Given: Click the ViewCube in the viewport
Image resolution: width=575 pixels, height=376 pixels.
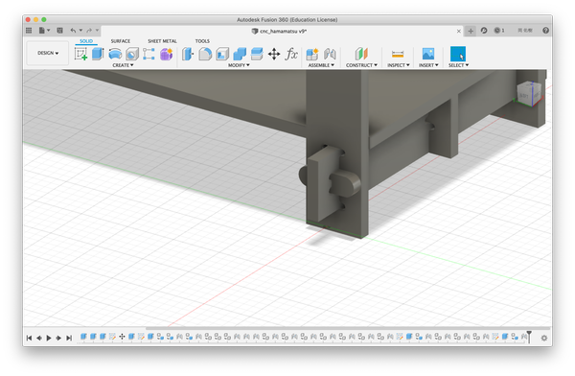Looking at the screenshot, I should tap(529, 94).
